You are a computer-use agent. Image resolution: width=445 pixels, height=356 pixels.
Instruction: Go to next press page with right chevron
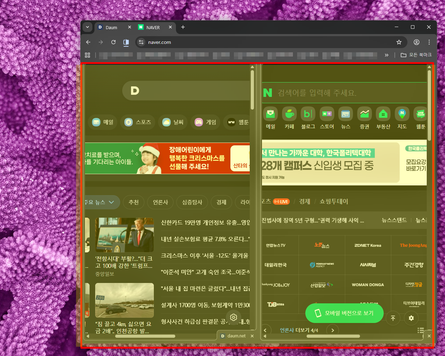(x=333, y=330)
